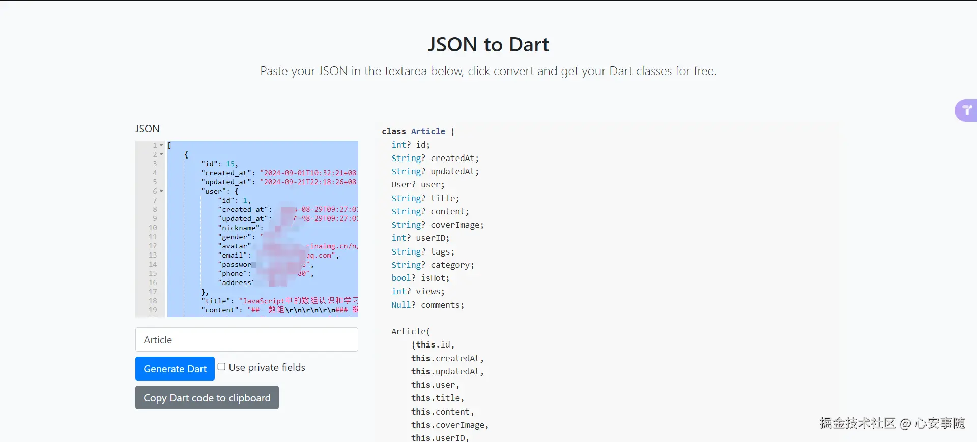Click the "User? user;" declaration
977x442 pixels.
click(x=418, y=184)
